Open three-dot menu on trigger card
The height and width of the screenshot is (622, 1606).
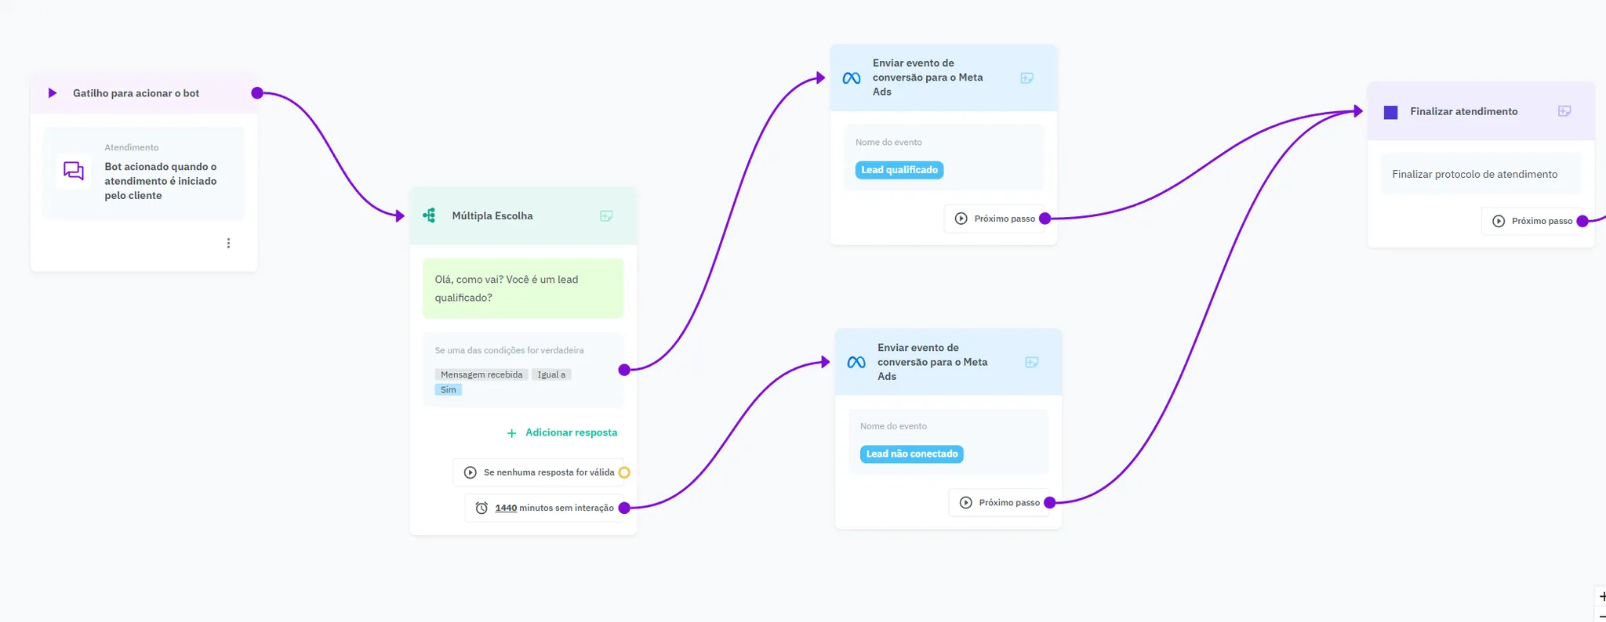coord(228,244)
